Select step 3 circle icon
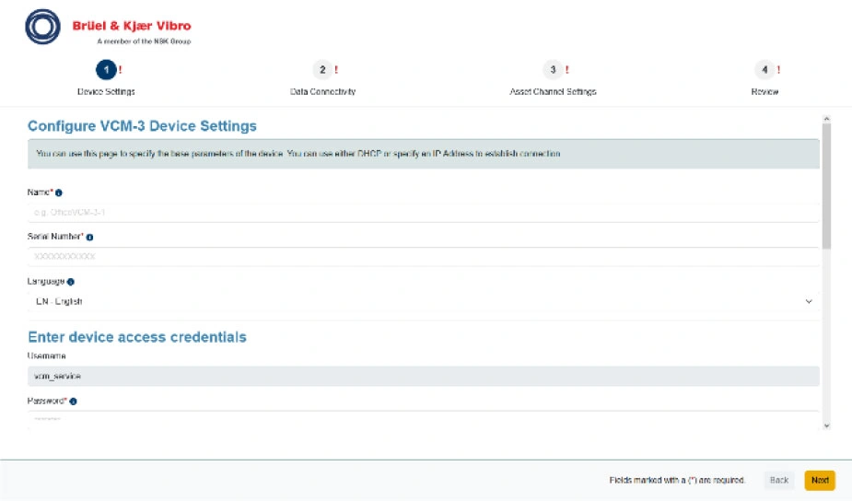 tap(552, 70)
